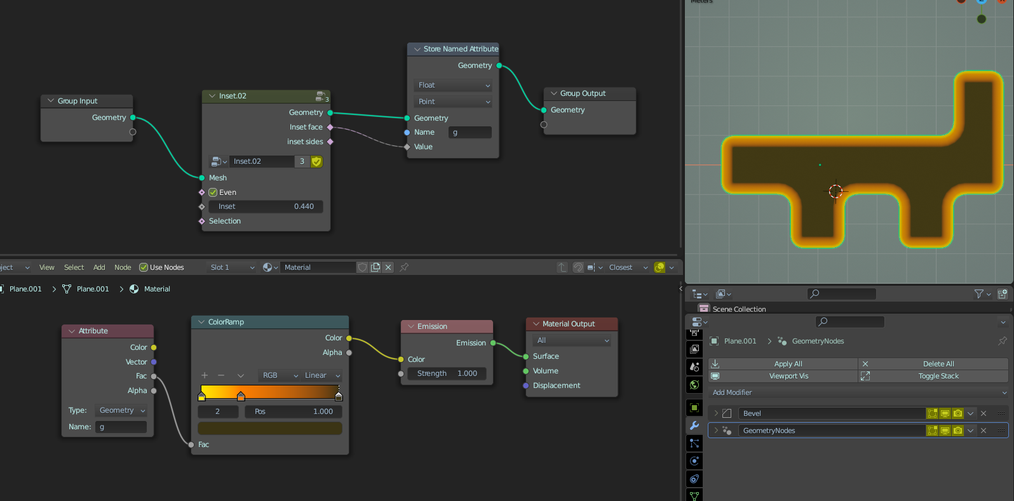Toggle Bevel modifier render camera visibility
The width and height of the screenshot is (1014, 501).
coord(958,413)
